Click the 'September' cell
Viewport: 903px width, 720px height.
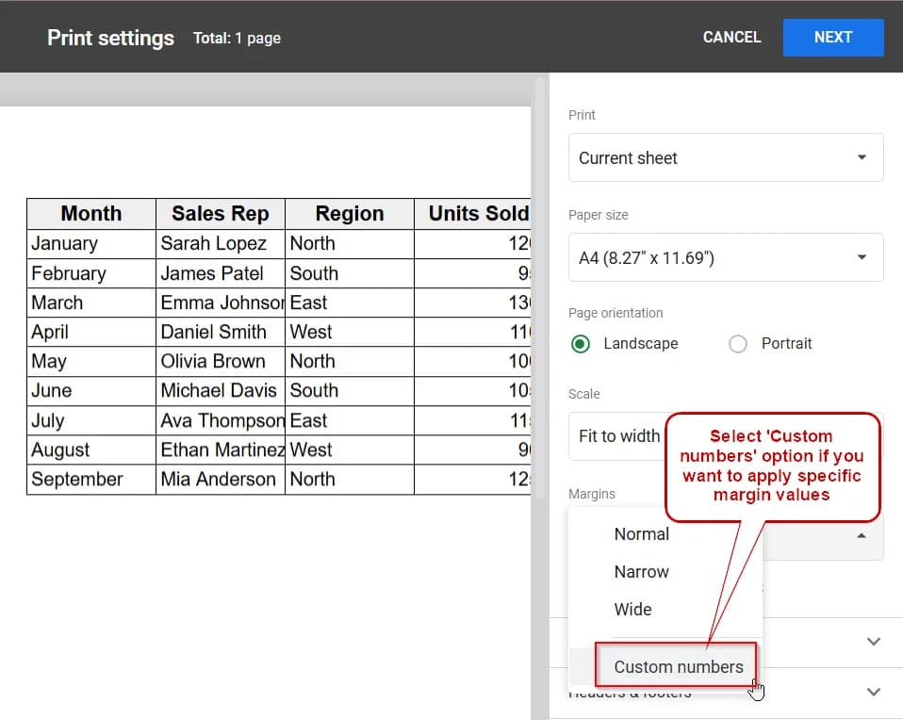click(91, 480)
